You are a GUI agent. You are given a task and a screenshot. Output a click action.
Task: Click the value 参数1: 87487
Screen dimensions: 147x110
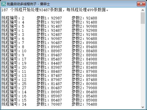[49, 76]
